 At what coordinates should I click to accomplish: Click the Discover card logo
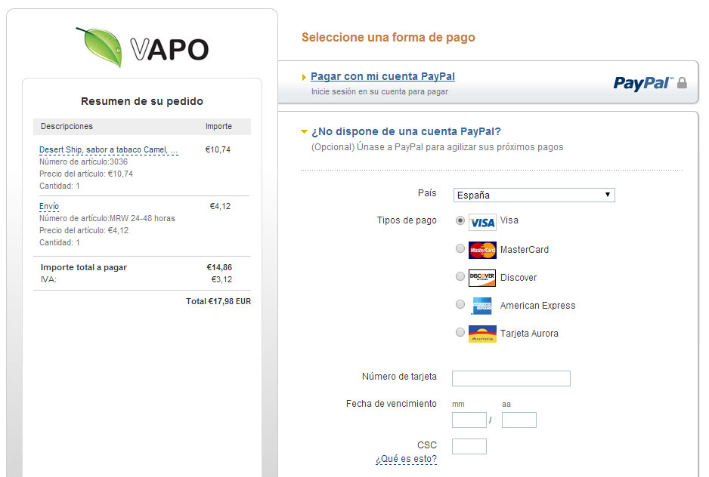[x=482, y=278]
